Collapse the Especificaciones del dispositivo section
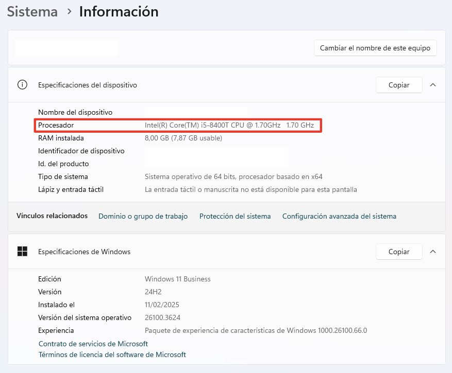The width and height of the screenshot is (452, 373). click(x=433, y=85)
